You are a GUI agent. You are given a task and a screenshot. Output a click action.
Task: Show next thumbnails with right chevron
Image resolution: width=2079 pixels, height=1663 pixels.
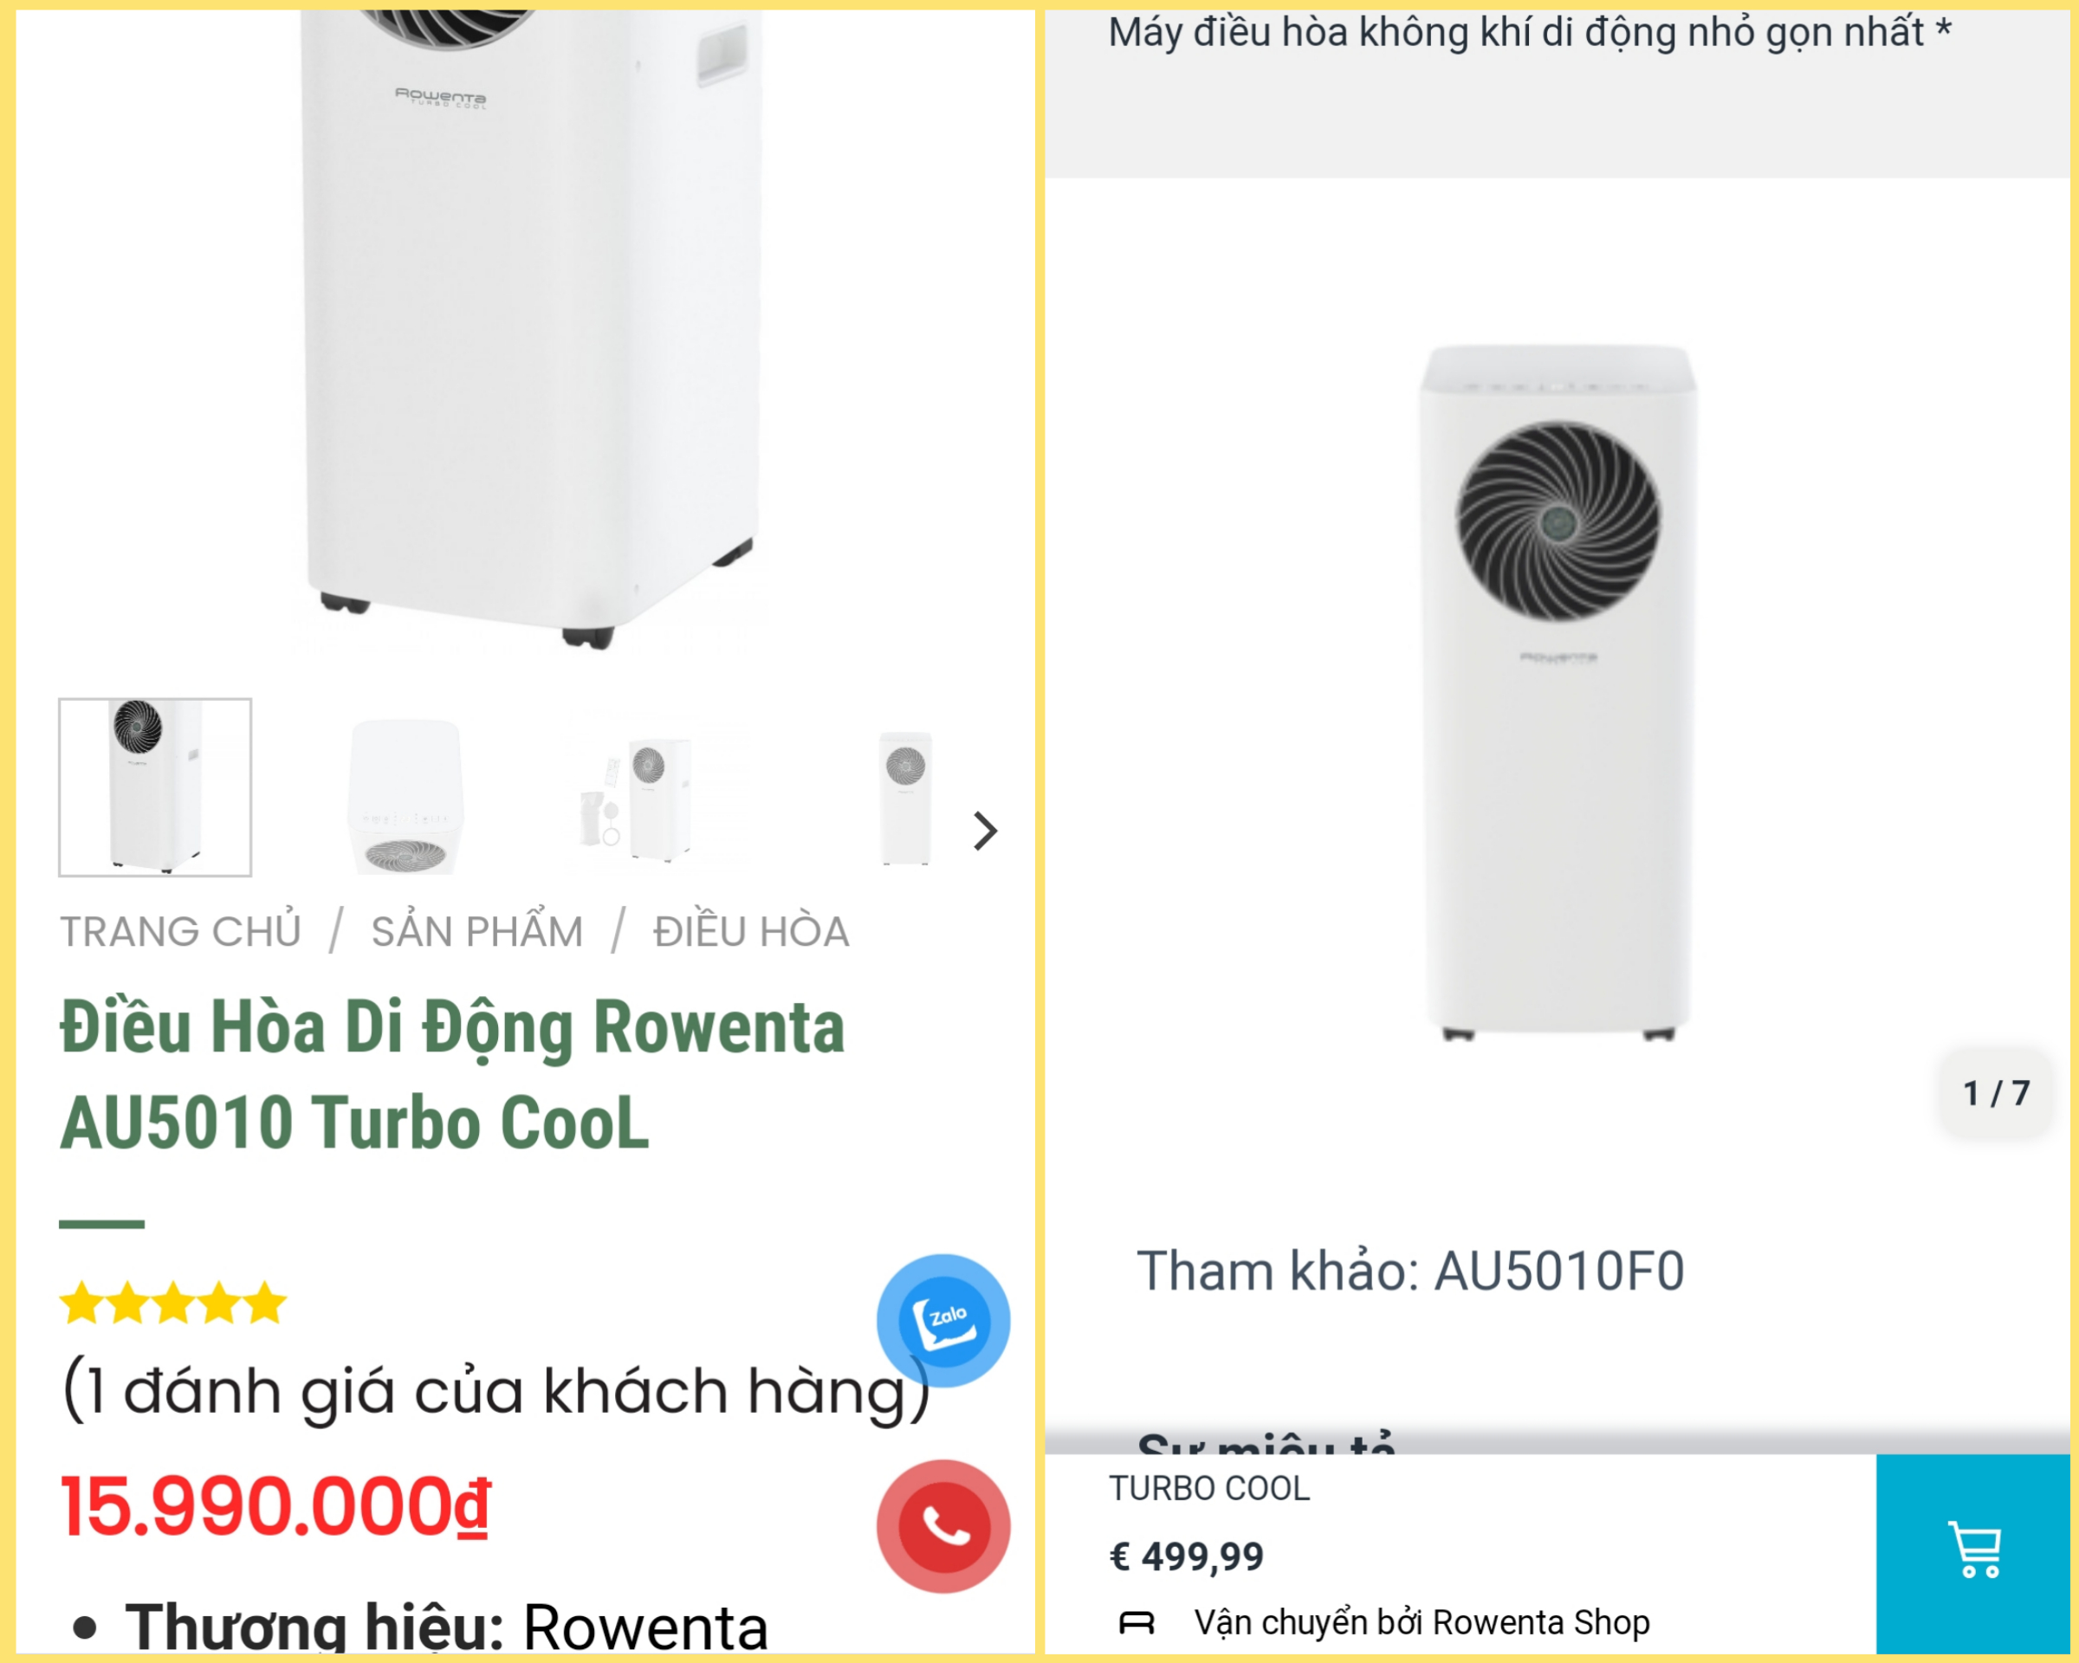[x=985, y=831]
